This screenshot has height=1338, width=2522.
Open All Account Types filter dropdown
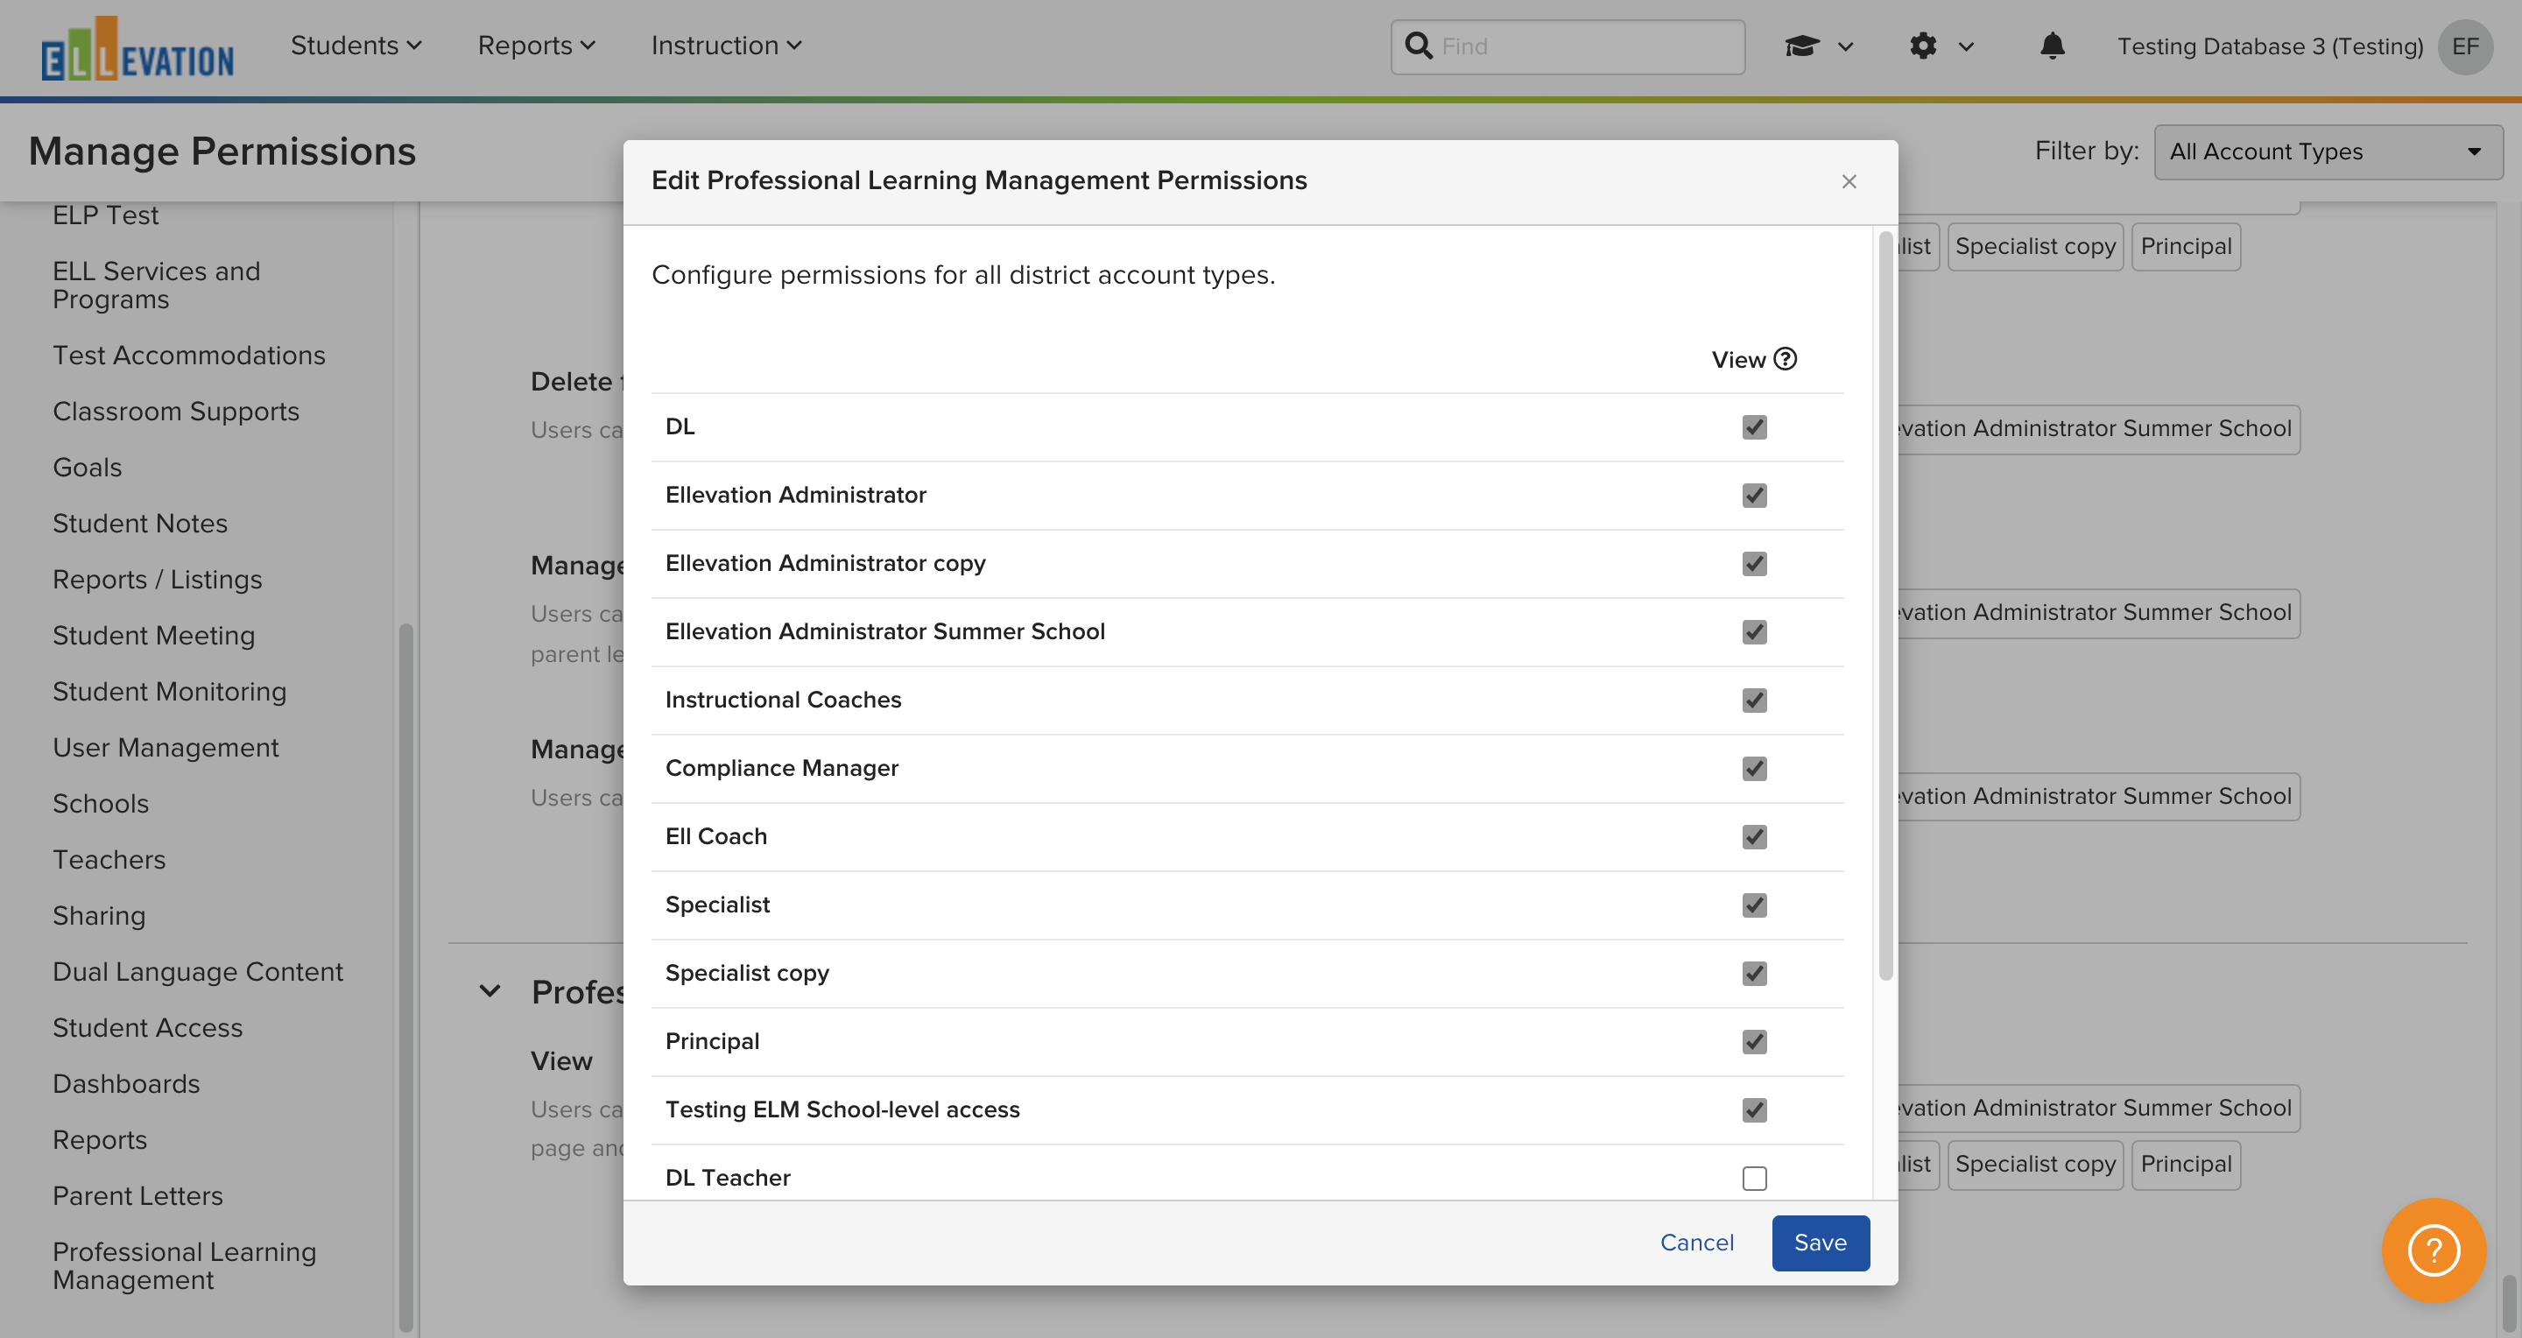pos(2328,151)
